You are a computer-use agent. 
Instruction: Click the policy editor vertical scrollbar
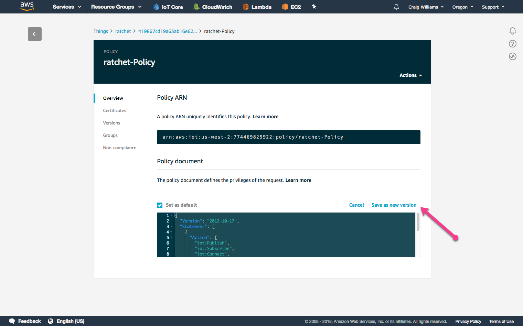(418, 222)
